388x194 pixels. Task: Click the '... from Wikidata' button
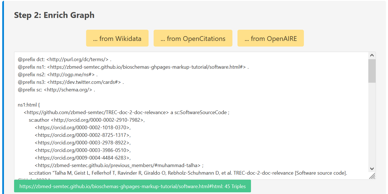tap(117, 38)
